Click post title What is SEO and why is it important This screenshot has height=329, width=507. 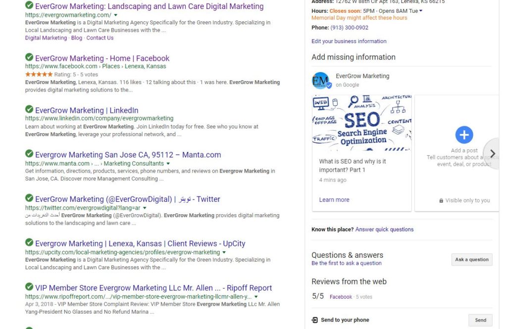[353, 165]
